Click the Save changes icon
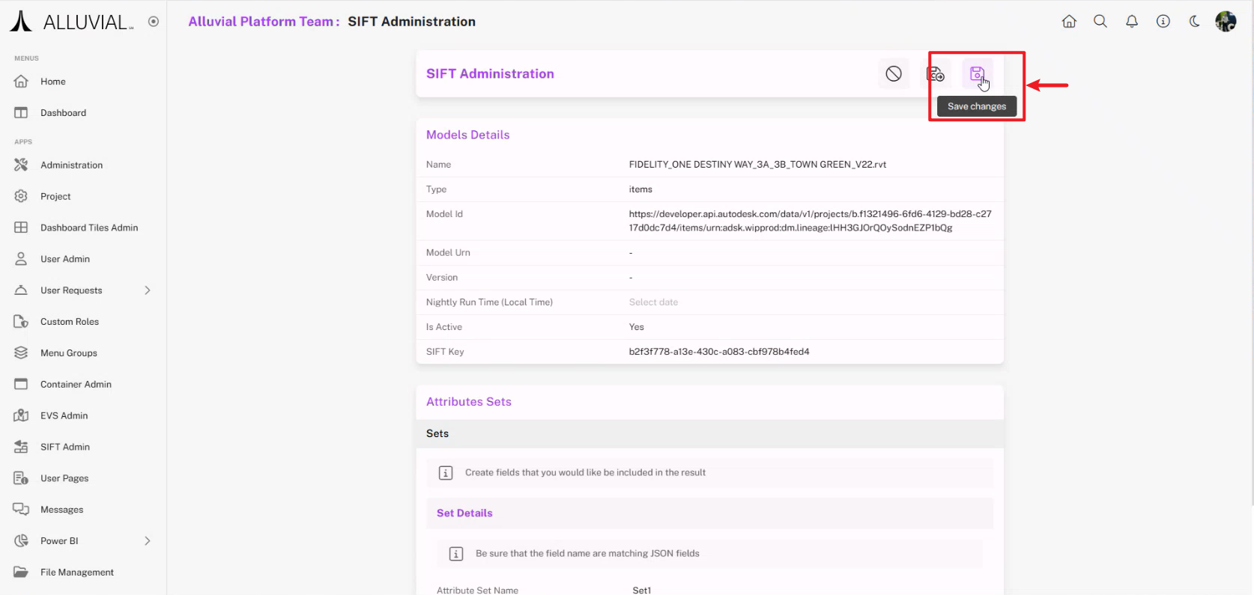The image size is (1254, 595). click(x=977, y=73)
